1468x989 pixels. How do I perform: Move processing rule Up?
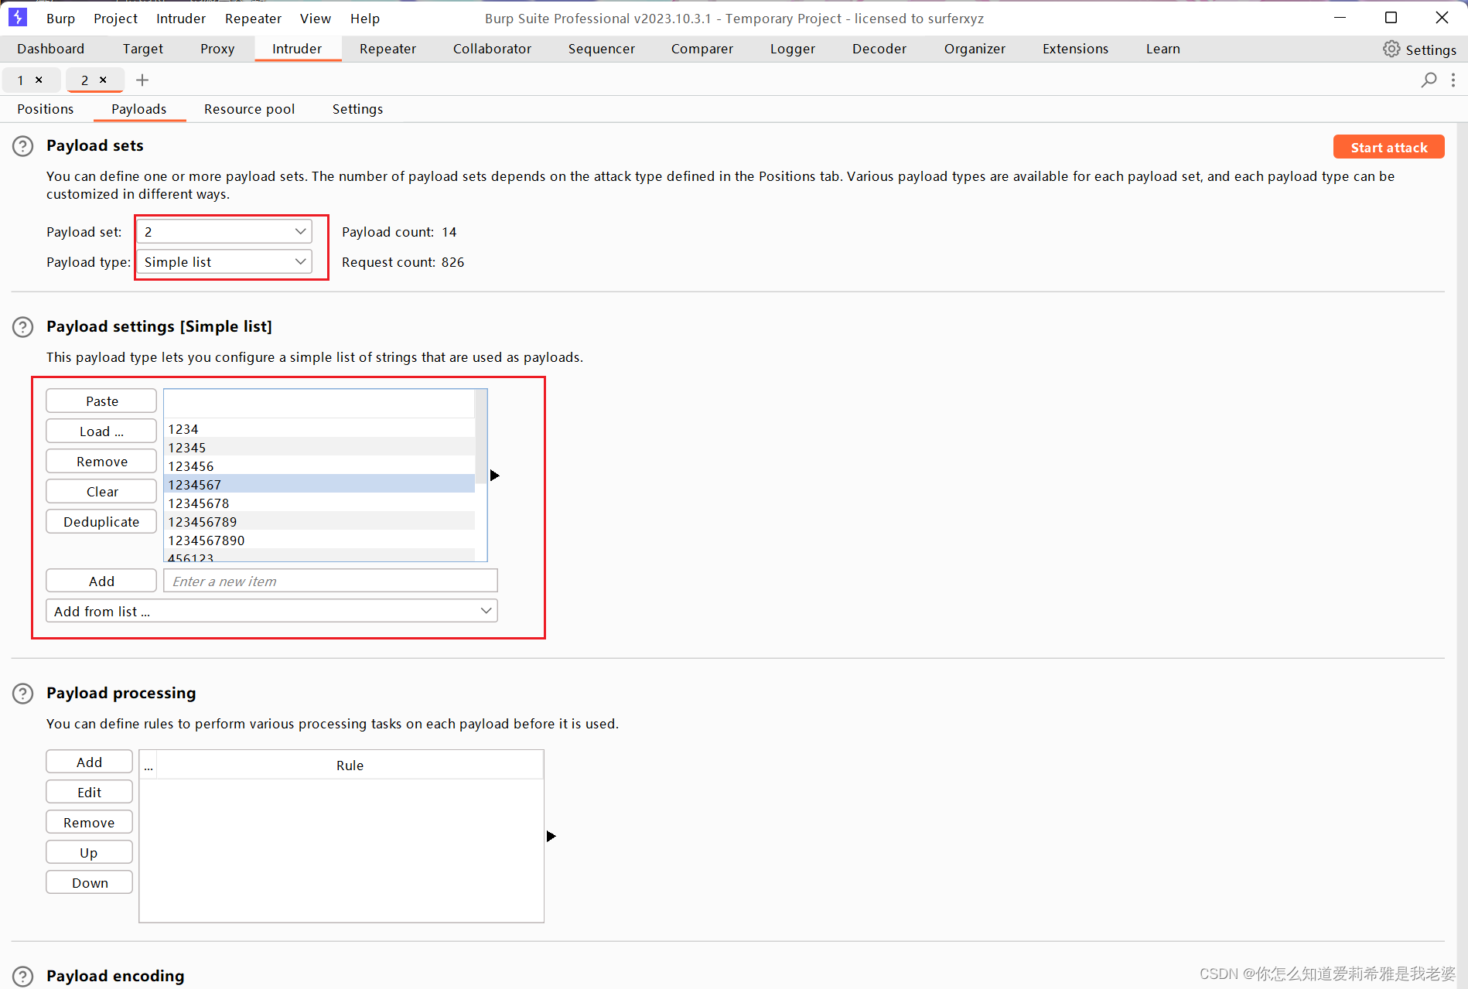point(89,852)
